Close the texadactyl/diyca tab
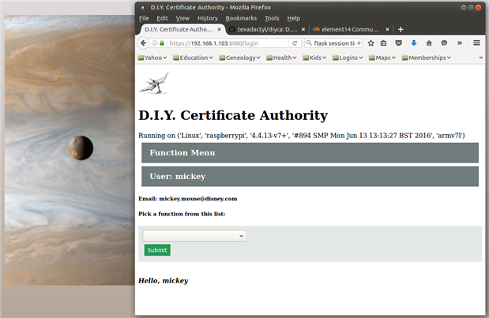Viewport: 489px width, 318px height. (303, 29)
